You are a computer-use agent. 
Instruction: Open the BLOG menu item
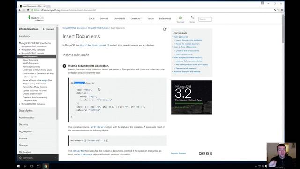click(151, 19)
